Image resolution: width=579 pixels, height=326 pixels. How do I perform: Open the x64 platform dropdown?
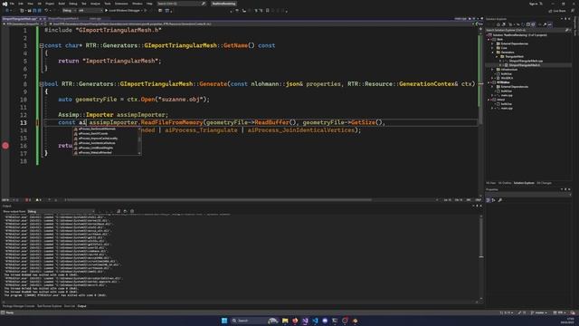click(90, 10)
